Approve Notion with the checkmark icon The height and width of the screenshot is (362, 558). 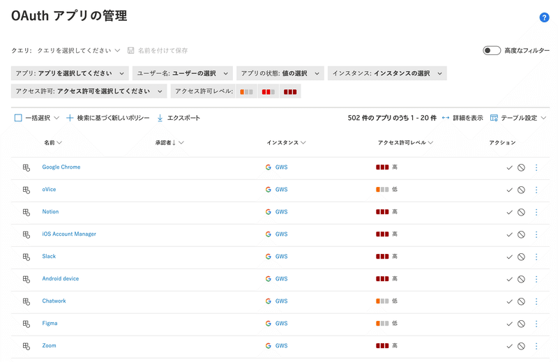pyautogui.click(x=510, y=212)
